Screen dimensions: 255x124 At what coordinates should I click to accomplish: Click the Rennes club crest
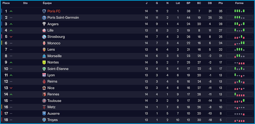tap(44, 94)
